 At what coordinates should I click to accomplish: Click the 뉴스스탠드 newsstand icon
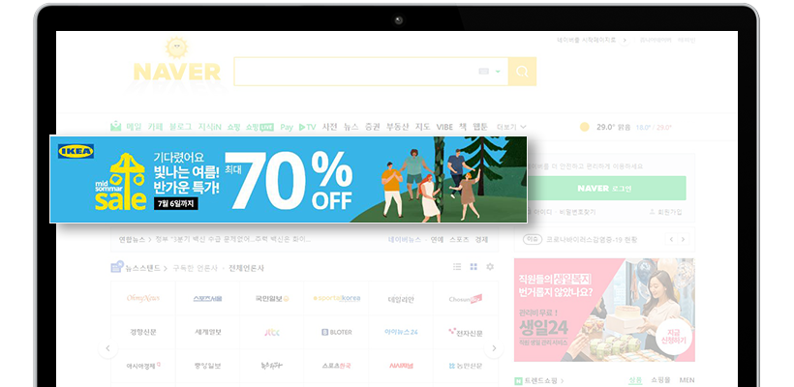pos(117,267)
